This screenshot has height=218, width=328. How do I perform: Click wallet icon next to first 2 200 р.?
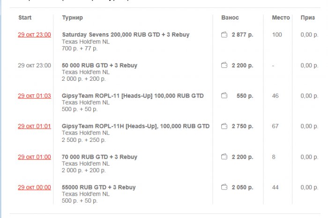(x=224, y=65)
